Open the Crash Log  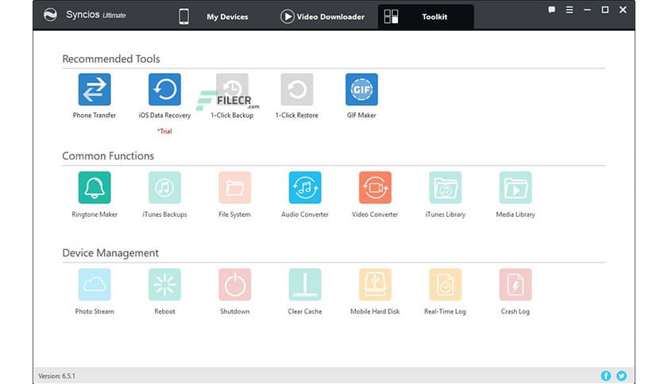[x=515, y=284]
